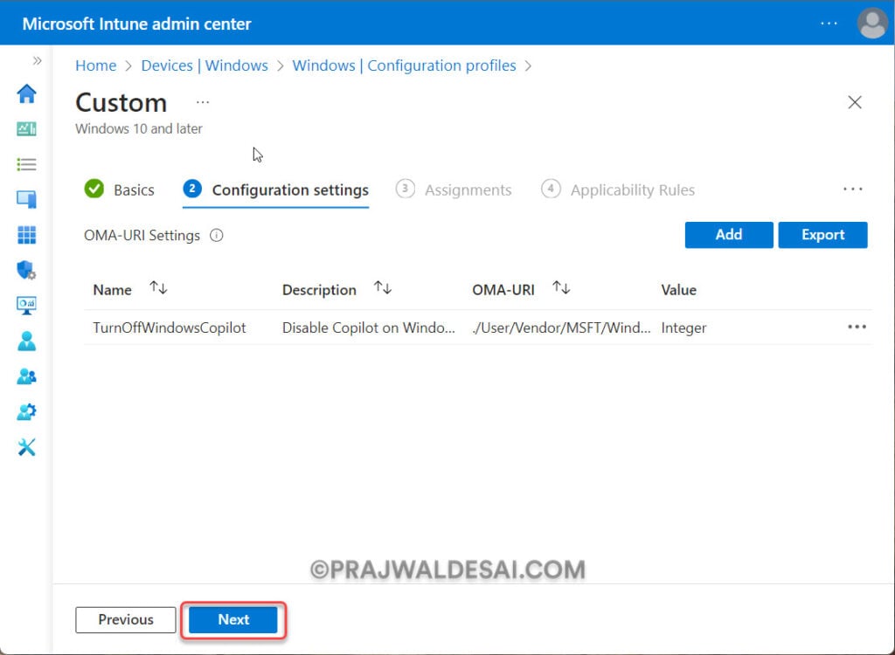895x655 pixels.
Task: Select TurnOffWindowsCopilot name cell
Action: tap(170, 327)
